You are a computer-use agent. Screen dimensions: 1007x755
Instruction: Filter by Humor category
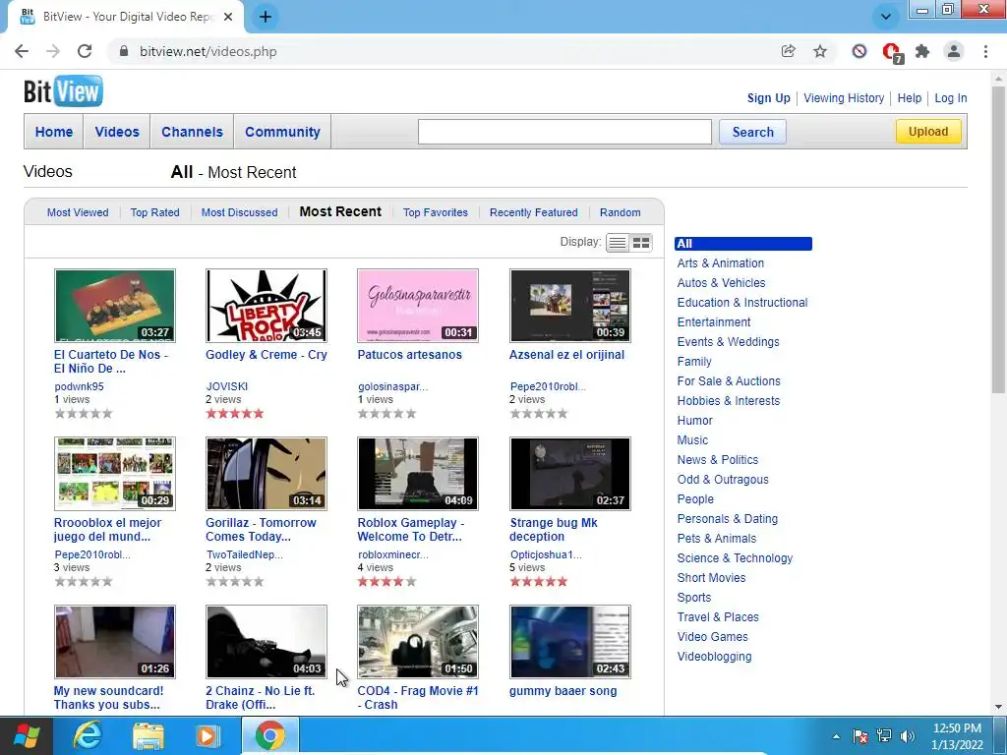tap(695, 421)
